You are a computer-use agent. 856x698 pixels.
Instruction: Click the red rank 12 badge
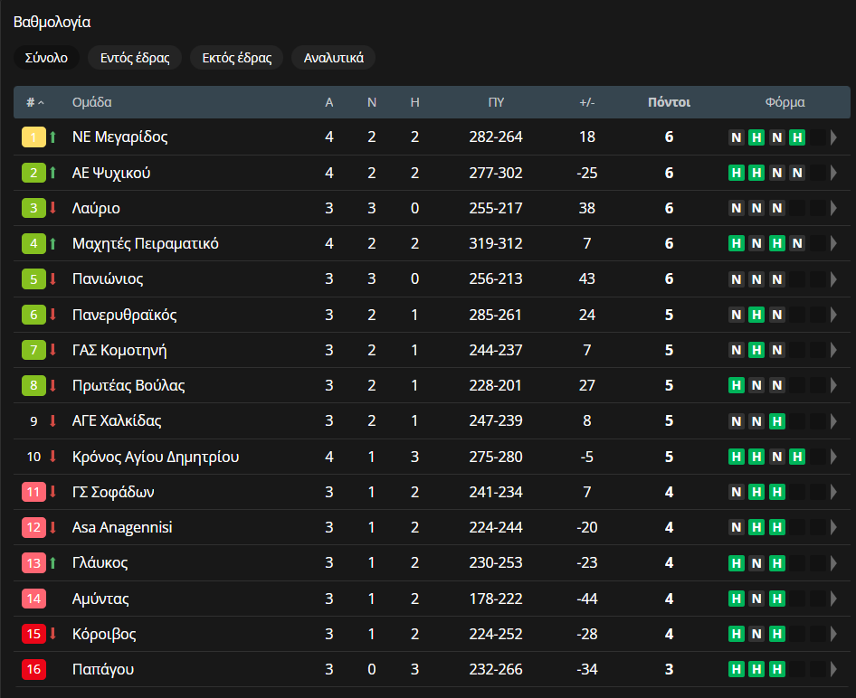coord(33,527)
